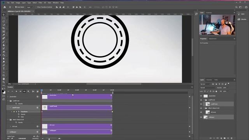Screen dimensions: 249x140
Task: Split the clip with the scissors icon
Action: click(x=33, y=91)
